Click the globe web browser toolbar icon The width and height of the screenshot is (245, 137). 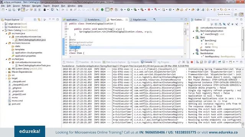pos(198,10)
